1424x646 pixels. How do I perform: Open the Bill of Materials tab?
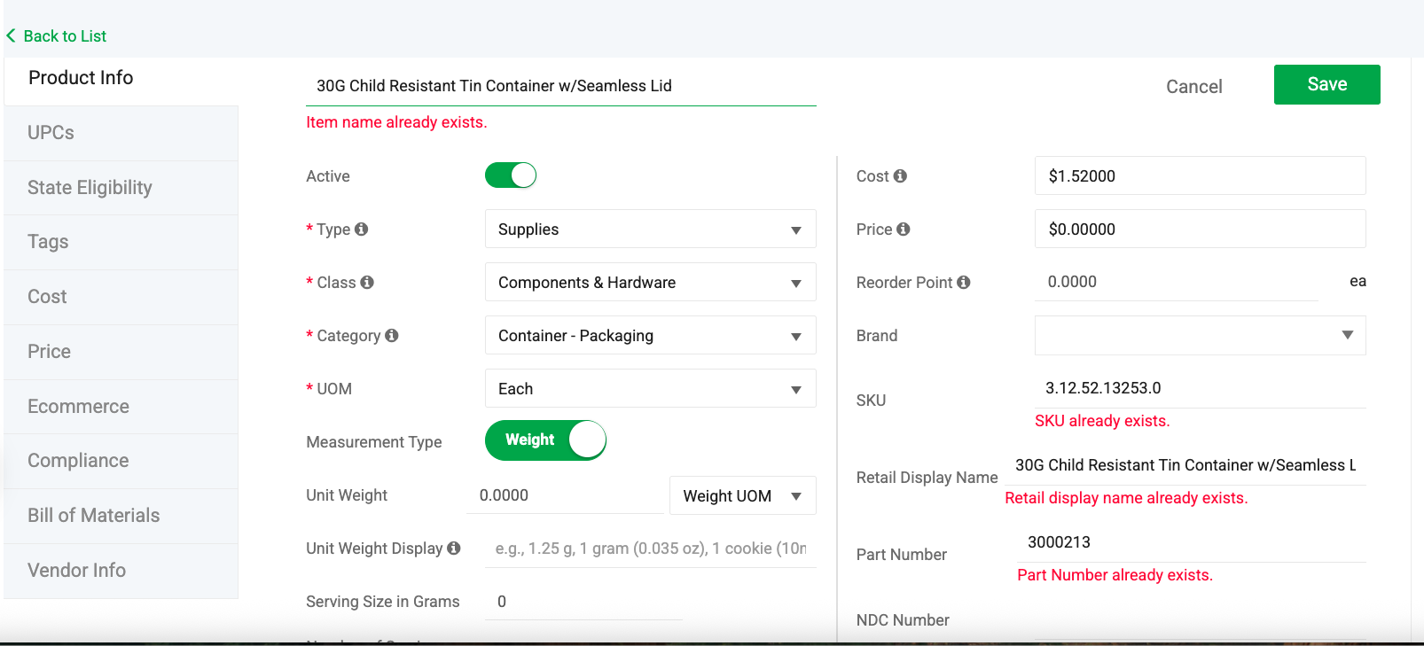(x=93, y=516)
